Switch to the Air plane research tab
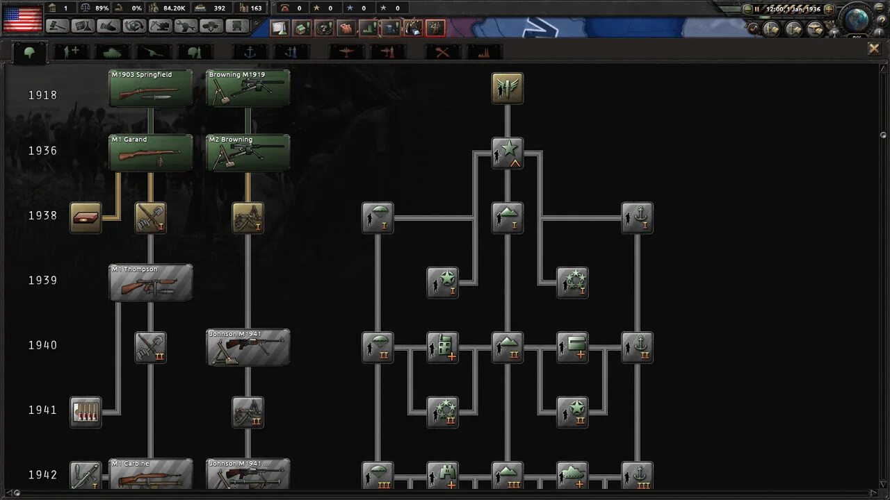 pos(346,51)
